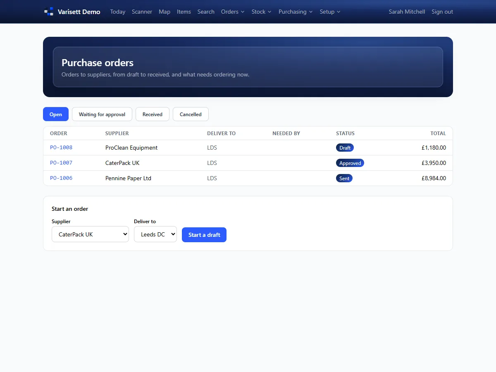Open purchase order PO-1006
This screenshot has width=496, height=372.
[x=61, y=178]
